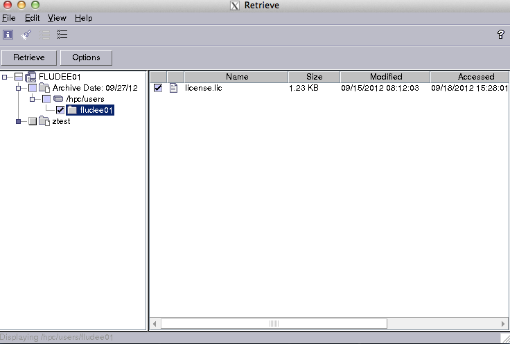Click the ztest folder icon

pyautogui.click(x=44, y=121)
